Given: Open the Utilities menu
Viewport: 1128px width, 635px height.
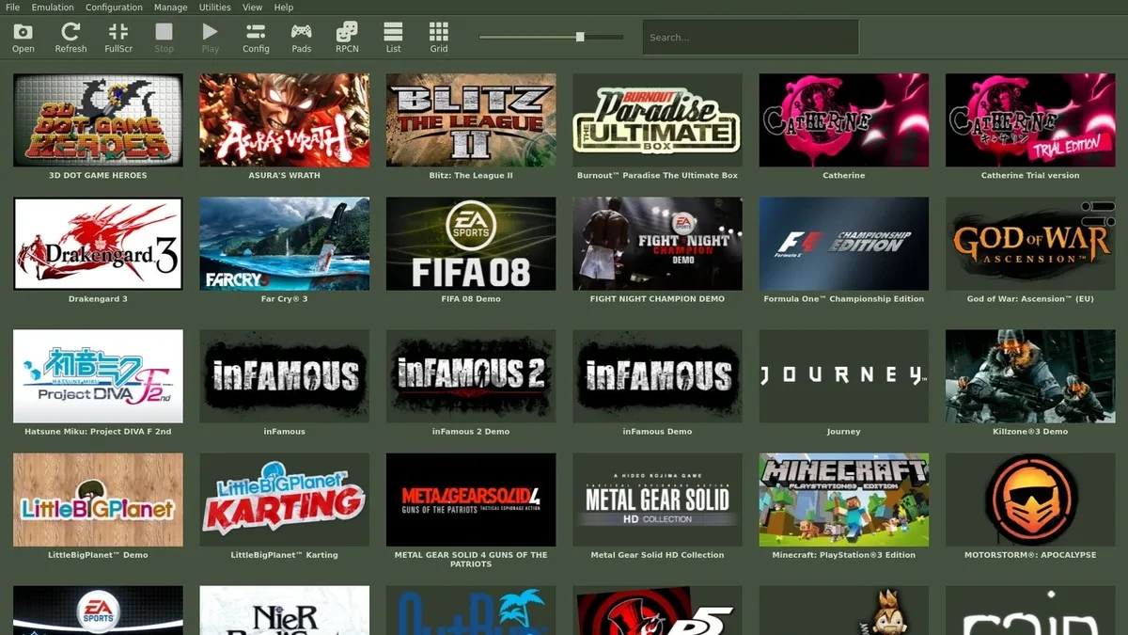Looking at the screenshot, I should pyautogui.click(x=215, y=7).
